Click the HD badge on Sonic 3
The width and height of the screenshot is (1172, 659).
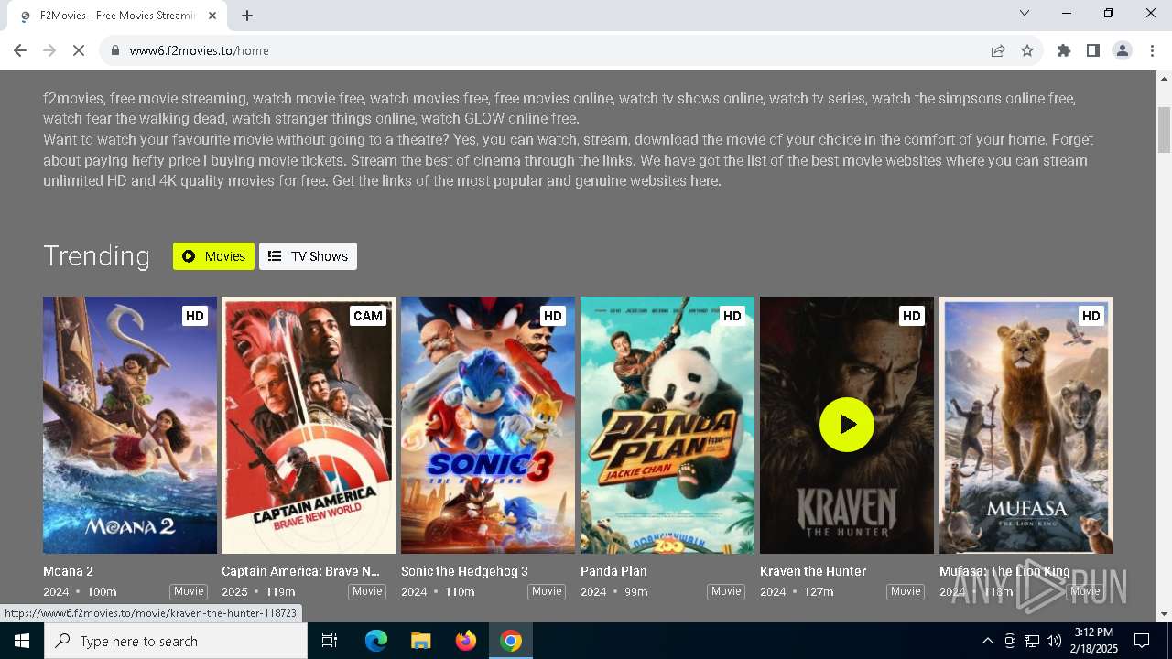(x=553, y=316)
